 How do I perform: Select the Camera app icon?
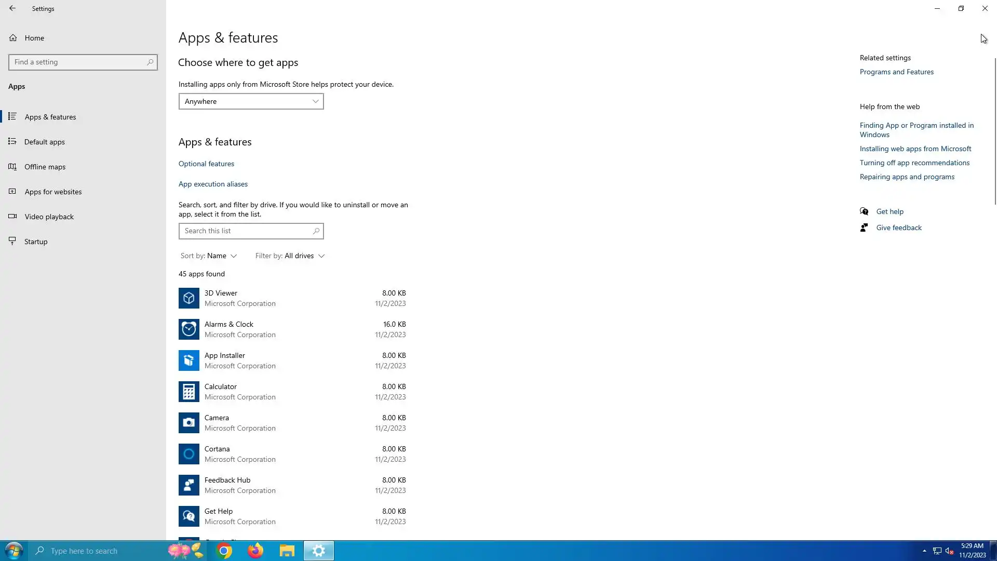coord(188,423)
